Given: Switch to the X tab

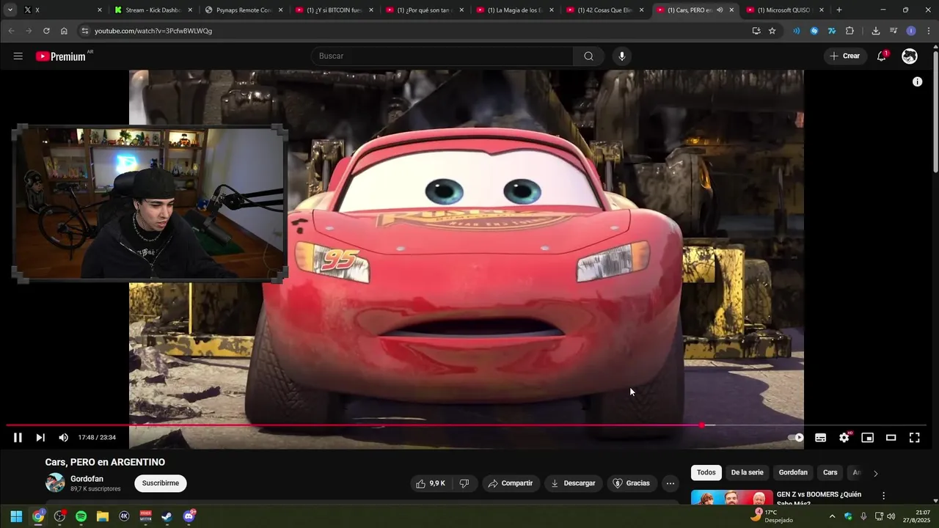Looking at the screenshot, I should pyautogui.click(x=62, y=10).
